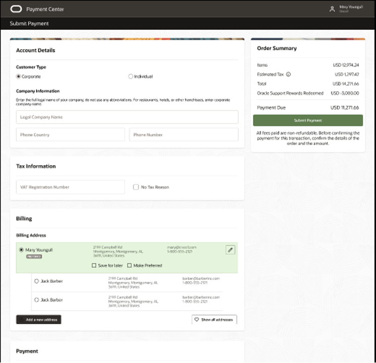Select the Corporate customer type
This screenshot has height=363, width=376.
tap(18, 77)
